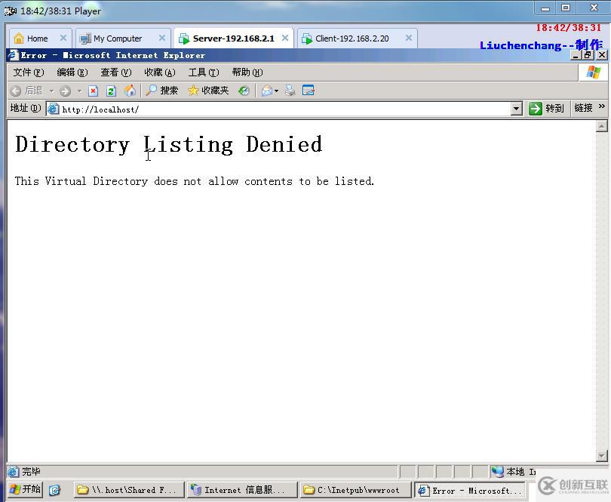Go to the IE Home page icon
This screenshot has height=502, width=611.
click(x=130, y=91)
